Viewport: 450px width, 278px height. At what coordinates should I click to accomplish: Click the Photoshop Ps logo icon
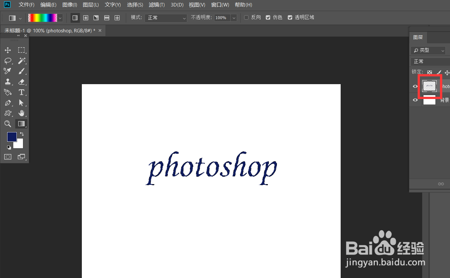(x=7, y=5)
